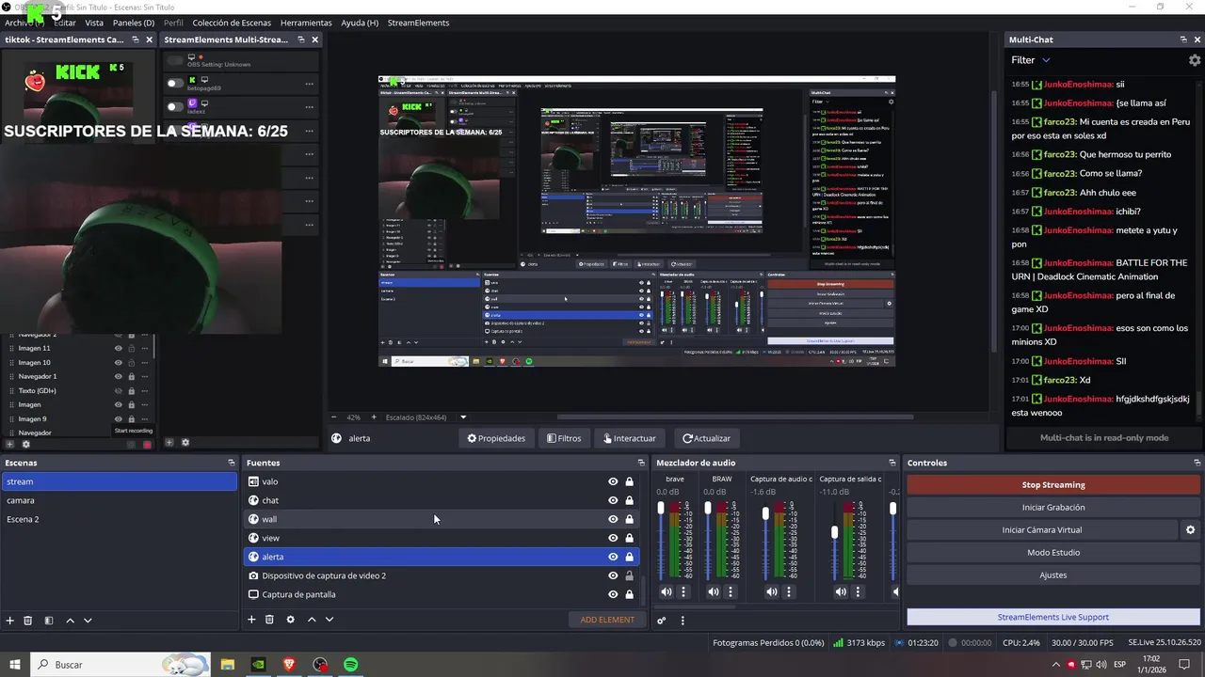Open more options for Texto (GDI+) layer

[x=144, y=390]
